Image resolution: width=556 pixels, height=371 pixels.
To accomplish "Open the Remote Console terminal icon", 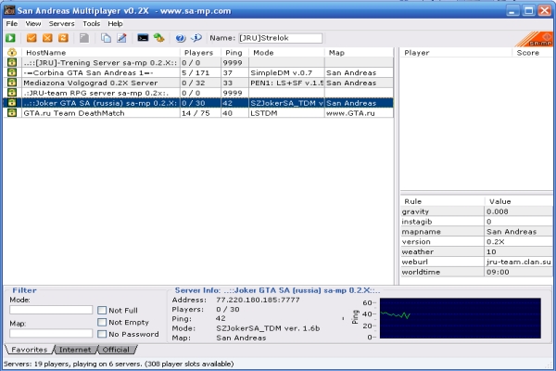I will point(143,38).
